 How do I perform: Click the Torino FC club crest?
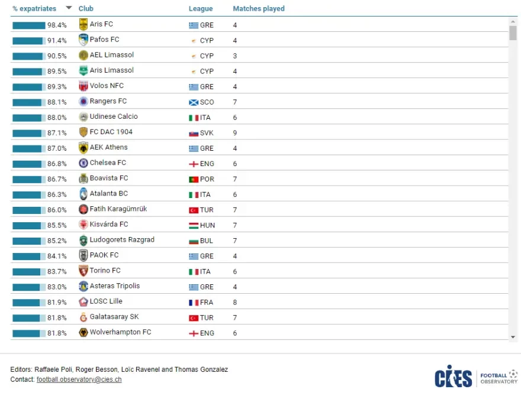(83, 271)
